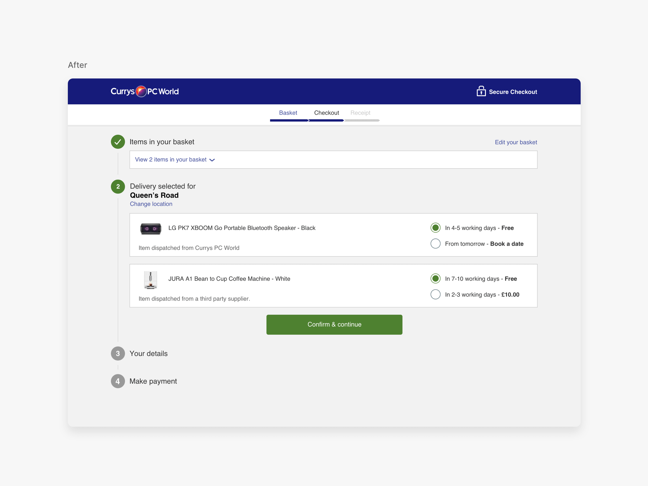This screenshot has width=648, height=486.
Task: Click Confirm & continue button
Action: (x=334, y=325)
